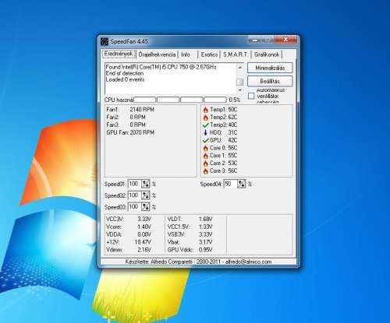Click the Vdimm 2.16V reading
The image size is (390, 323).
coord(129,250)
